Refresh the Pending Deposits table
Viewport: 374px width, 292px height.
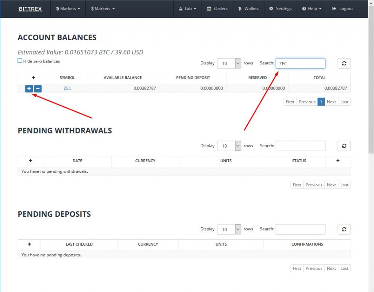pos(344,229)
